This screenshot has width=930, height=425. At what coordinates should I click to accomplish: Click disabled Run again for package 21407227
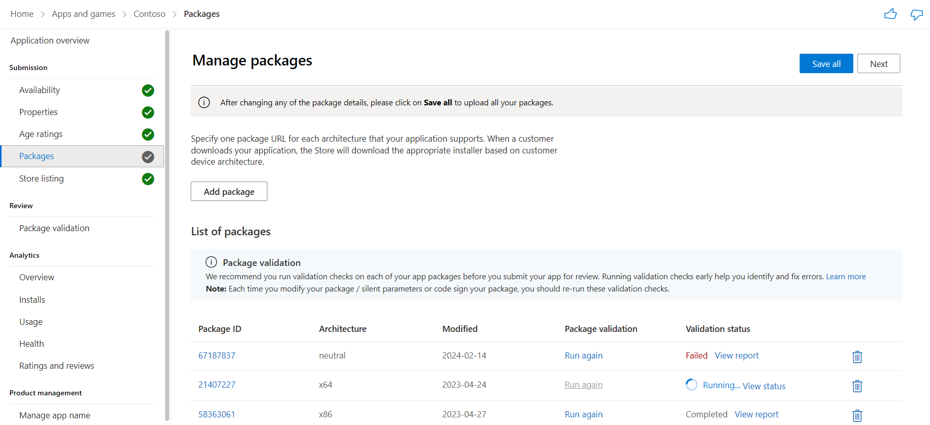coord(583,385)
